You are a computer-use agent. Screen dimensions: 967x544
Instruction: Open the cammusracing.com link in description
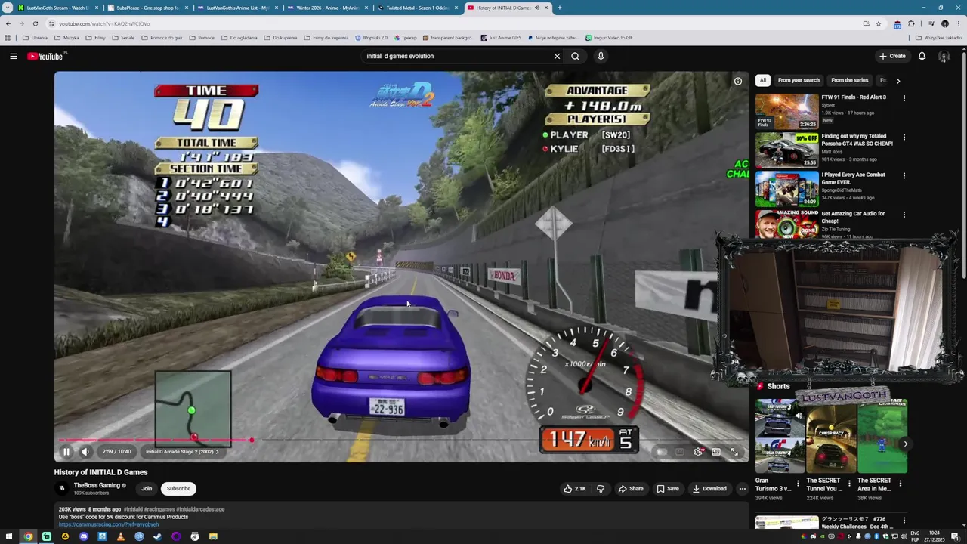109,524
